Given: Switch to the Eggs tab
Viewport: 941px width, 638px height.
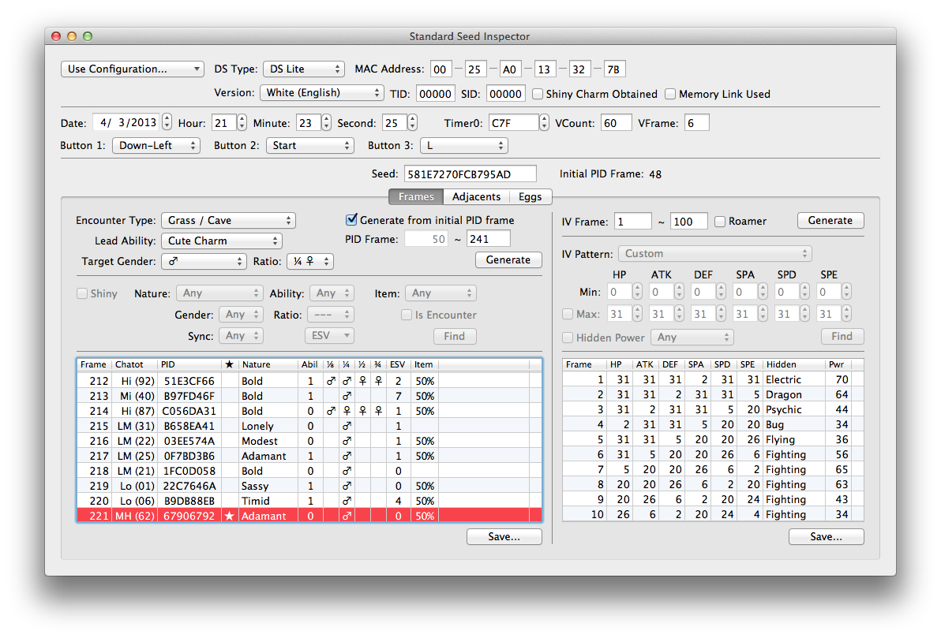Looking at the screenshot, I should point(530,196).
